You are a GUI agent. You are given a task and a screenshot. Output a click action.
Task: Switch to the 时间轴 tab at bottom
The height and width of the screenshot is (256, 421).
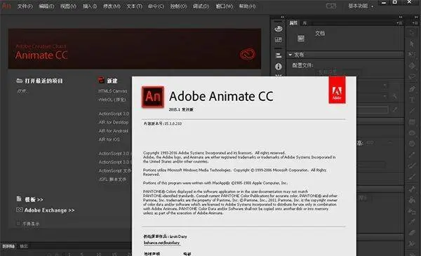8,246
